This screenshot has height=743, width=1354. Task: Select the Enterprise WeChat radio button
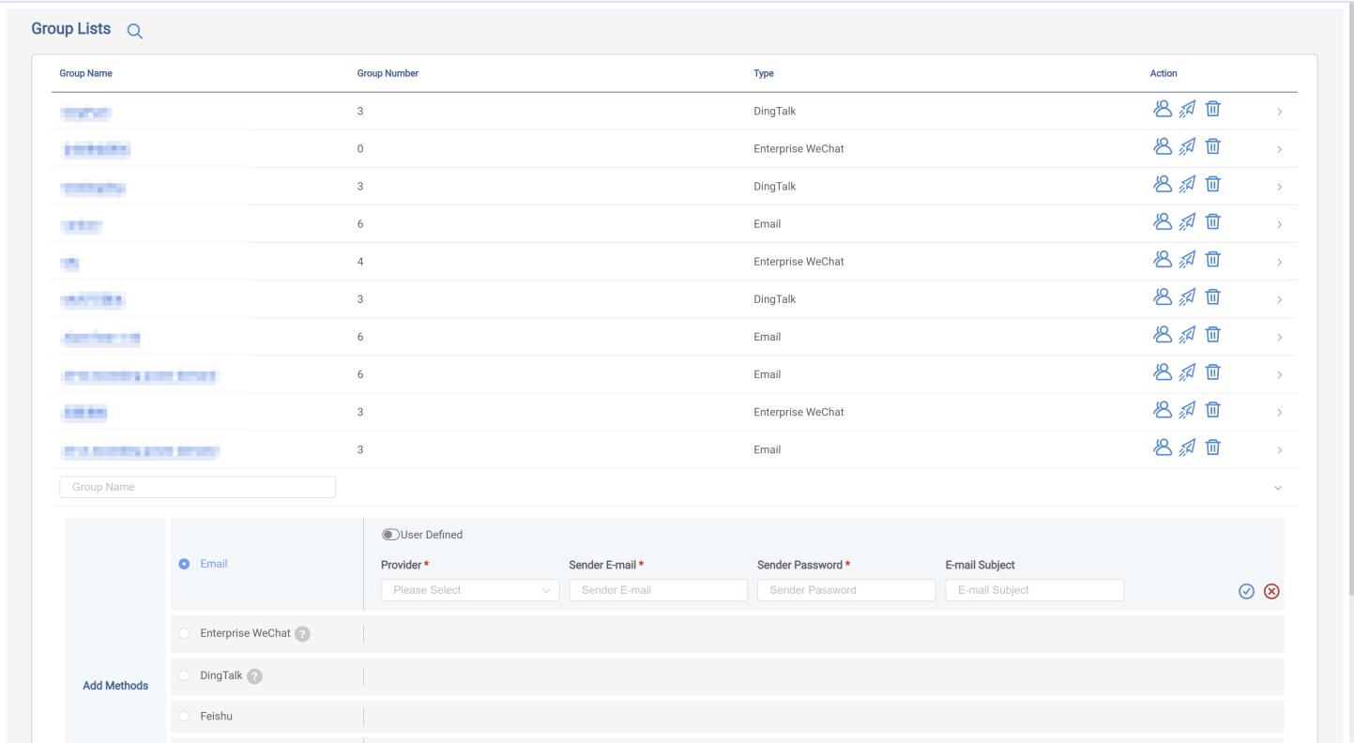coord(184,634)
